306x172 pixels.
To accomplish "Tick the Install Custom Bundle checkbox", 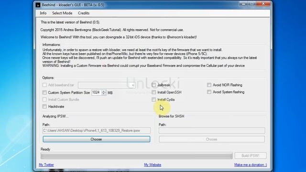I will pos(44,99).
